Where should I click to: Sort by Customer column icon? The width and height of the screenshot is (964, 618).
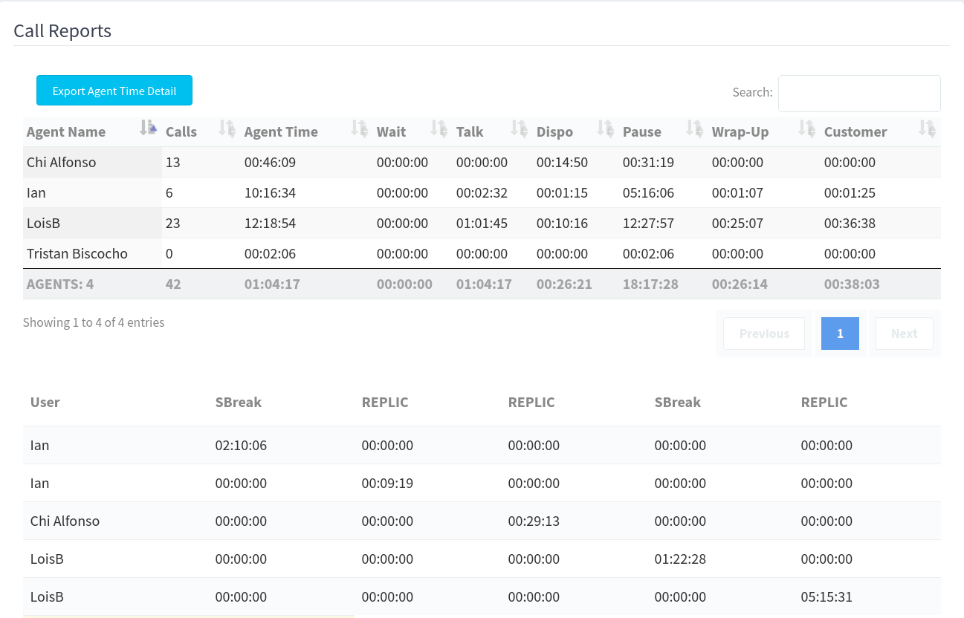[x=927, y=129]
